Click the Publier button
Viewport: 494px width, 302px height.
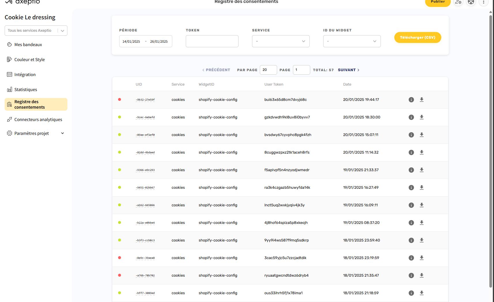coord(438,2)
